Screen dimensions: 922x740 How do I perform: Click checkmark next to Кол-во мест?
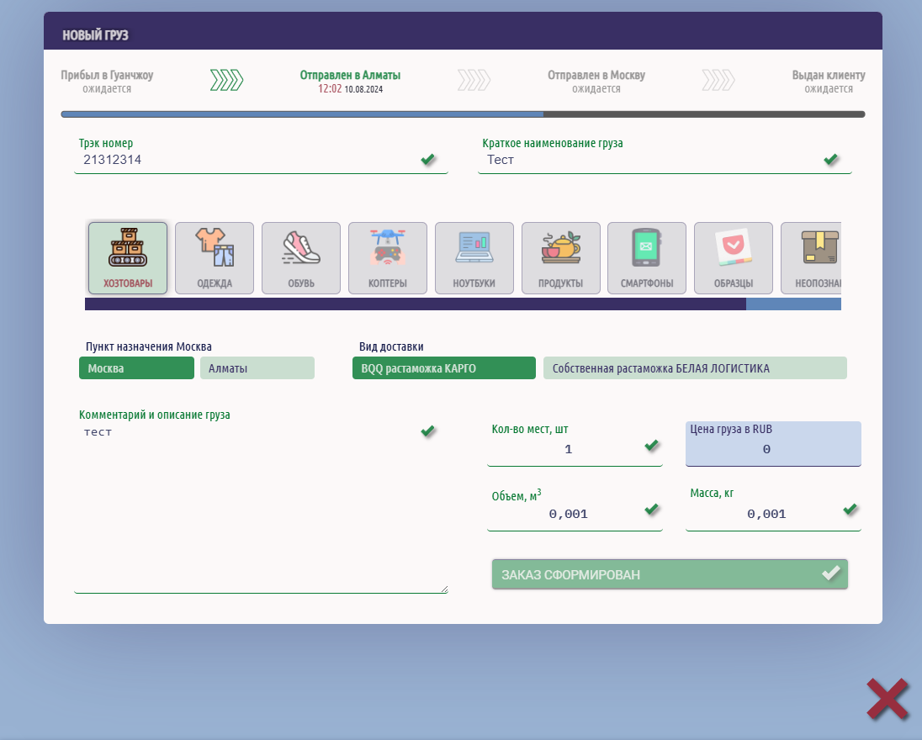[x=651, y=445]
